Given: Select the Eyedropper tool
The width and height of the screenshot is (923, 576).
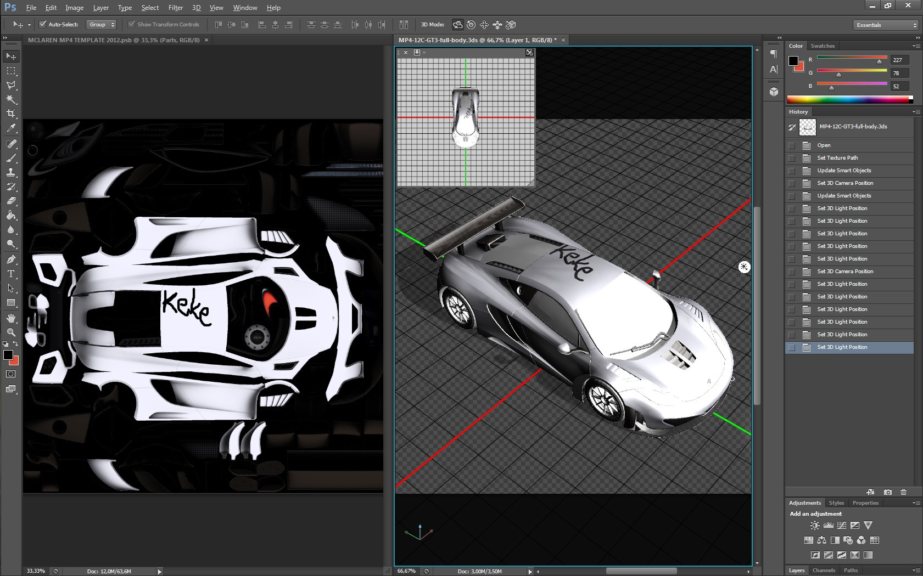Looking at the screenshot, I should (11, 128).
